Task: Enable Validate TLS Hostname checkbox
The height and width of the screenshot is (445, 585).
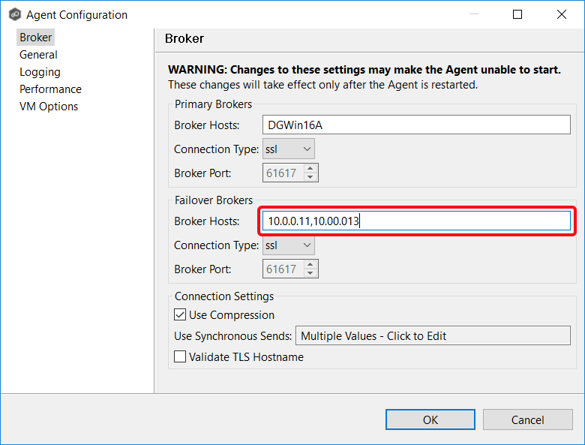Action: click(x=181, y=357)
